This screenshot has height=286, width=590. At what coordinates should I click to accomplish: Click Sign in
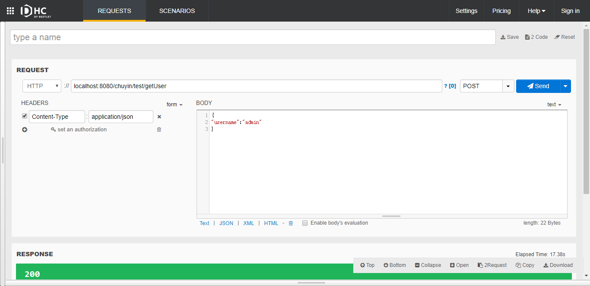click(x=570, y=11)
